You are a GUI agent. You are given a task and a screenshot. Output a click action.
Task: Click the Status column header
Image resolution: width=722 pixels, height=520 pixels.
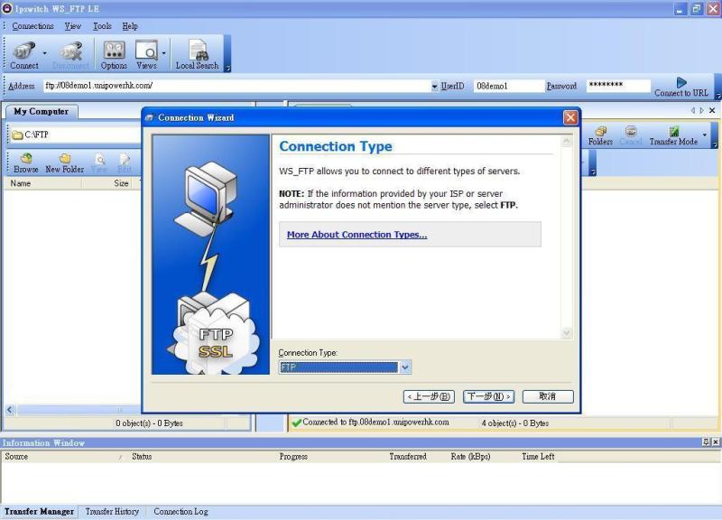[x=202, y=457]
